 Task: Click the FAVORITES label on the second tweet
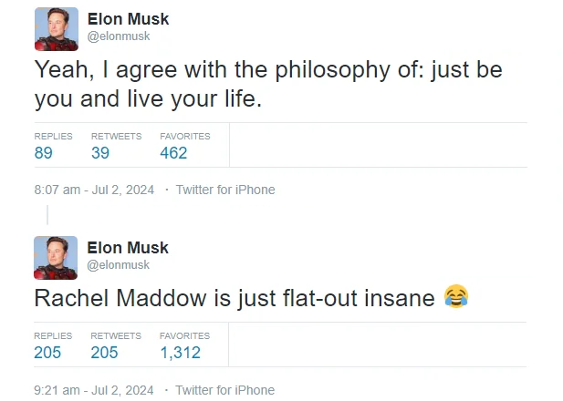(x=185, y=336)
